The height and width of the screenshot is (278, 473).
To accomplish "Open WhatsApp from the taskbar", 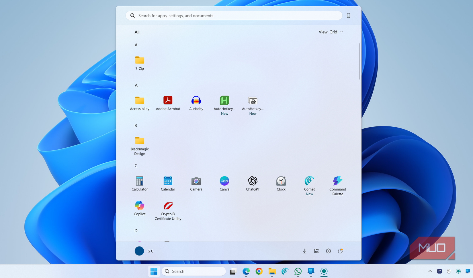I will [298, 271].
